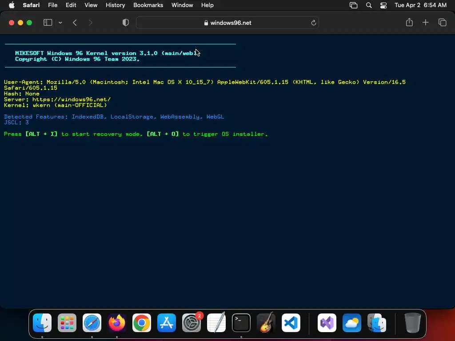Open the Apple menu
The width and height of the screenshot is (455, 341).
(12, 5)
